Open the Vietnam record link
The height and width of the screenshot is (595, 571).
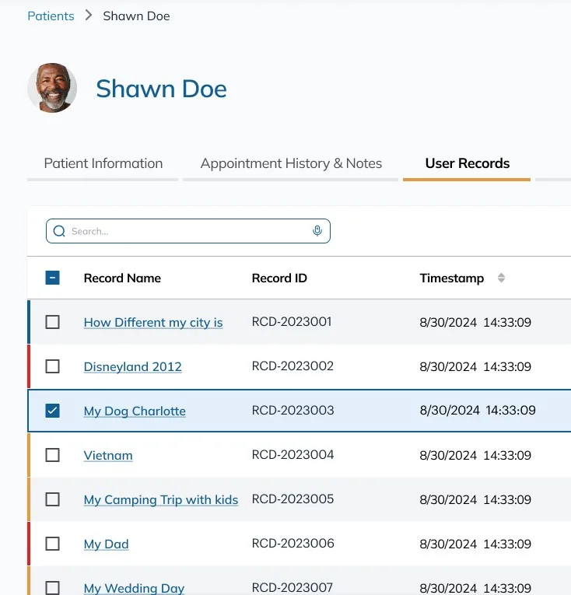(108, 455)
